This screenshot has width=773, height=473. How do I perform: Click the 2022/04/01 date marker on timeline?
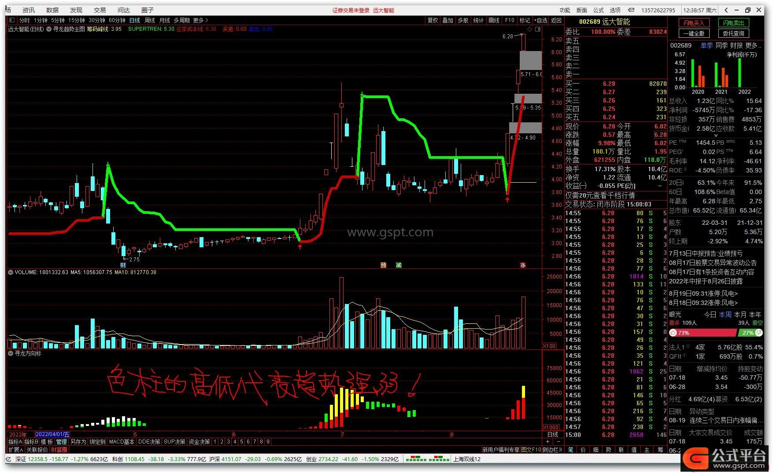52,434
